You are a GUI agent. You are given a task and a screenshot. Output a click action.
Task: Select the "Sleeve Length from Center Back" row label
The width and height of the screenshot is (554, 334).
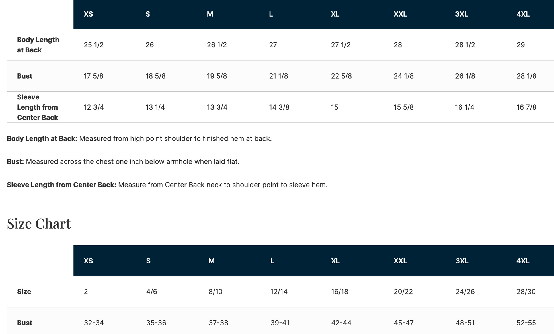37,107
